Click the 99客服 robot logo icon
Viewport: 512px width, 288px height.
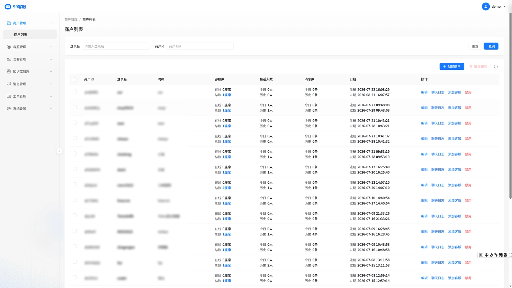pos(8,6)
